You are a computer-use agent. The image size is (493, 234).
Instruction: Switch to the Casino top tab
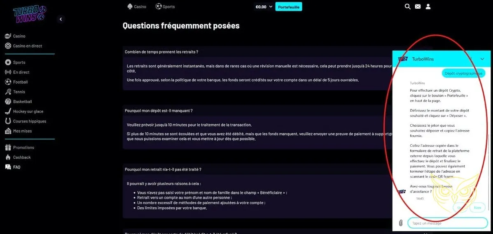[137, 7]
